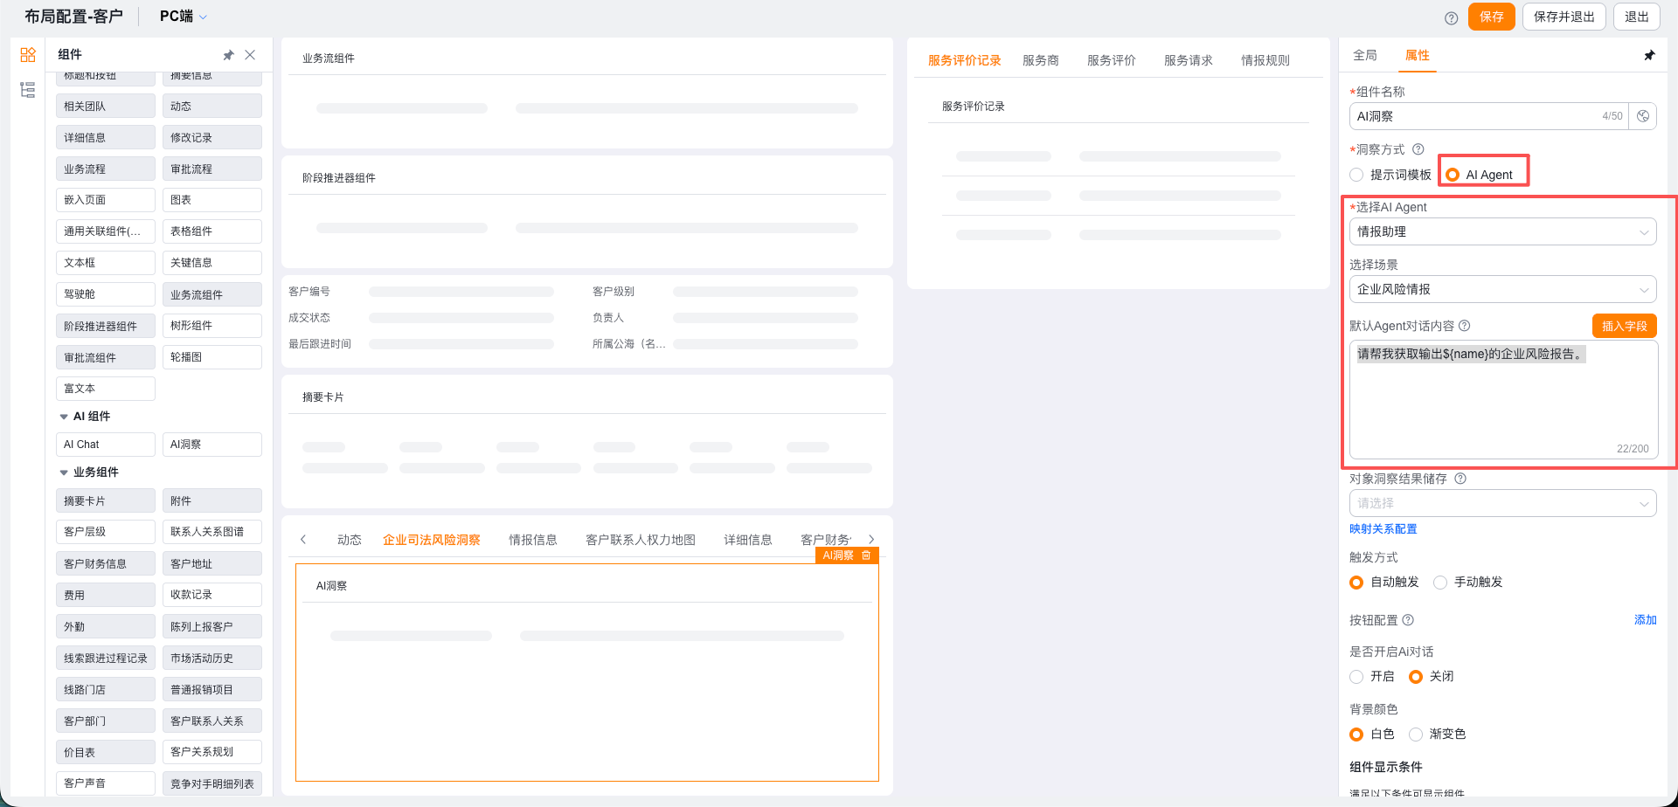
Task: Select 树形组件 in component list
Action: [212, 326]
